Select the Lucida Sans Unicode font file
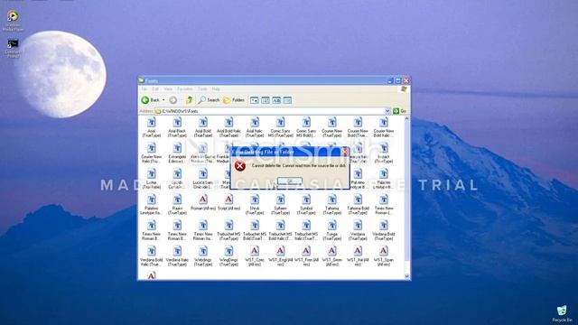This screenshot has width=578, height=325. [203, 179]
